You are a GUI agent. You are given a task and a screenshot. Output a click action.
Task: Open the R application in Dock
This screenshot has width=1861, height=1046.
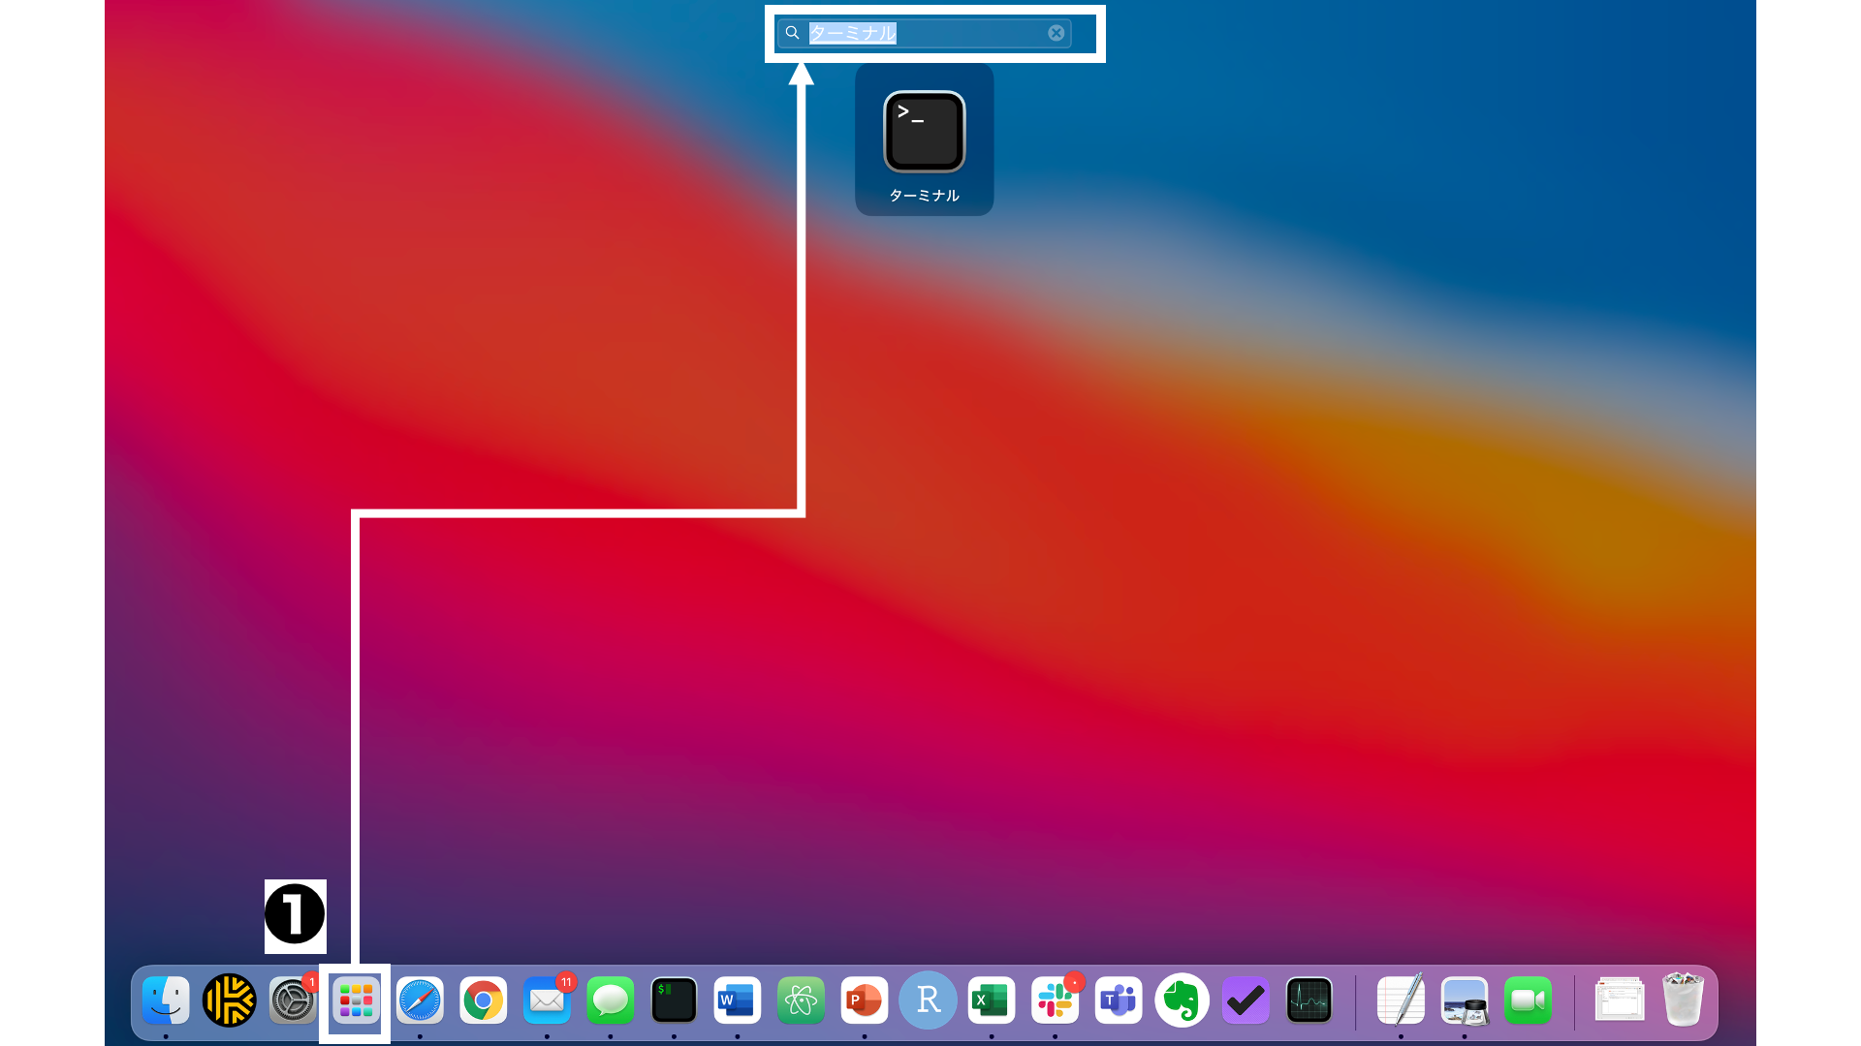[x=928, y=1000]
